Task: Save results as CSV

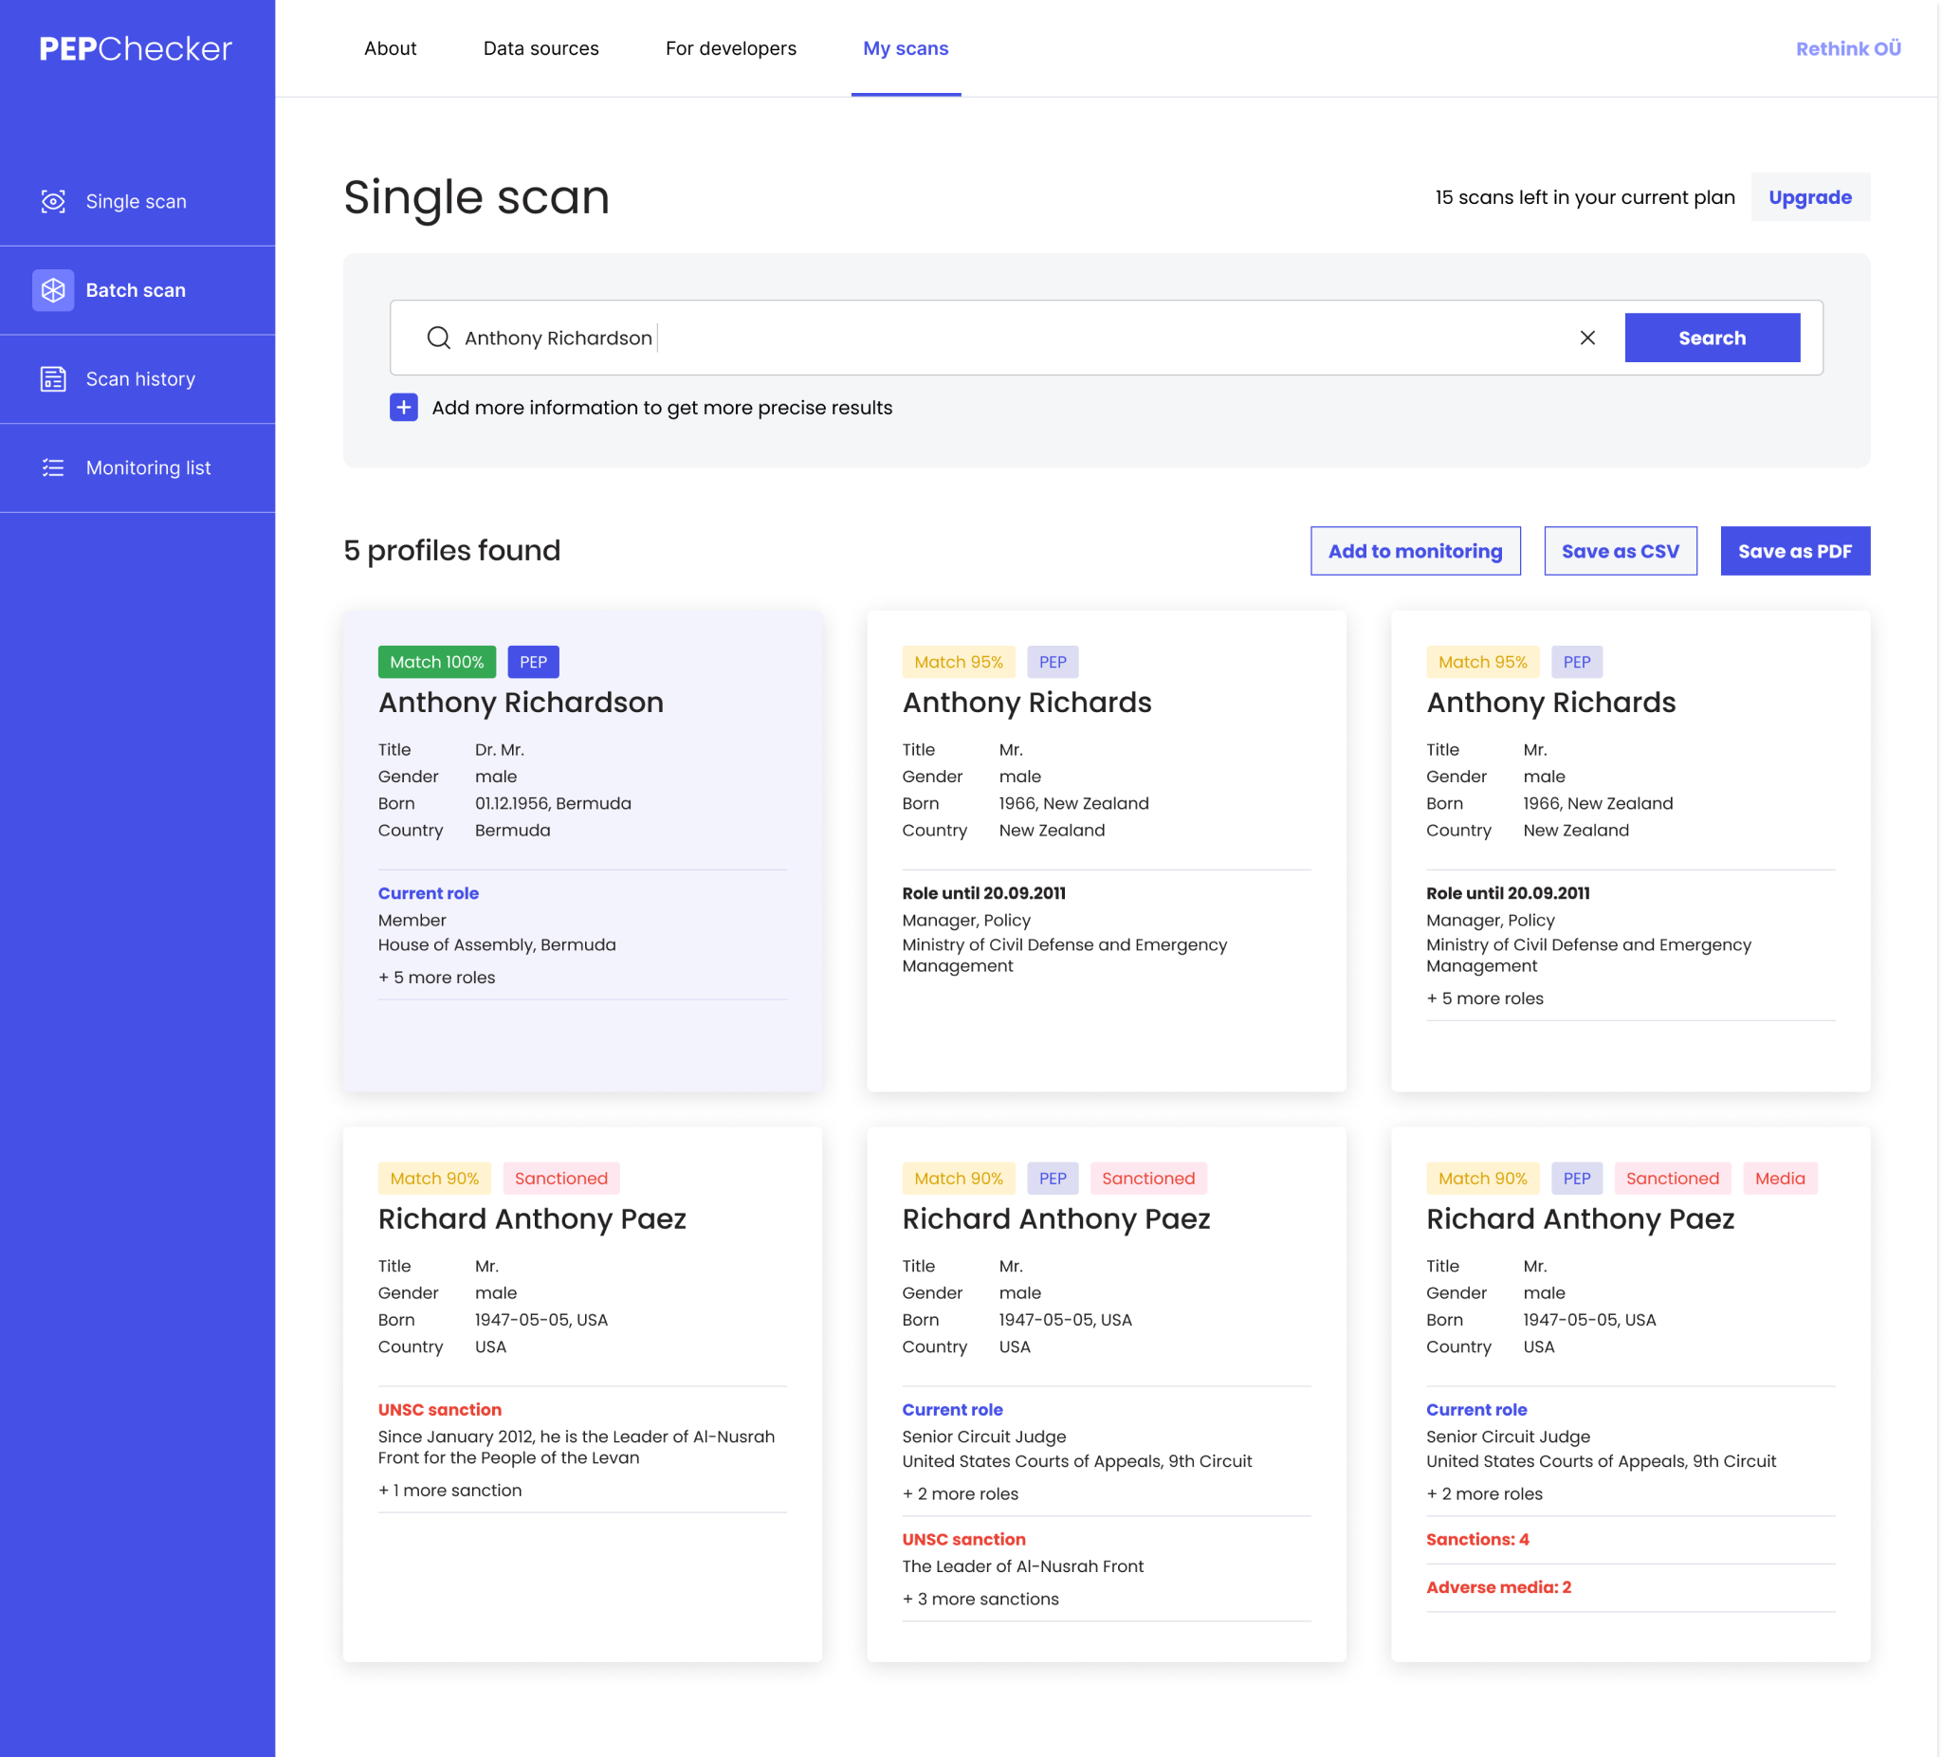Action: point(1621,551)
